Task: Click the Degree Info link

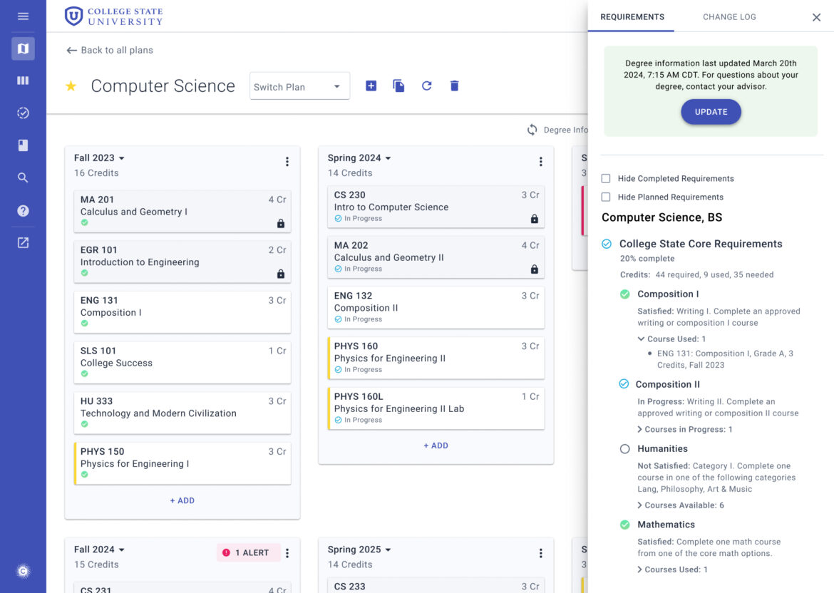Action: pyautogui.click(x=565, y=130)
